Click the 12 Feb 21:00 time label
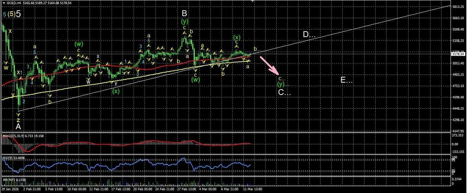This screenshot has width=467, height=193. point(99,189)
